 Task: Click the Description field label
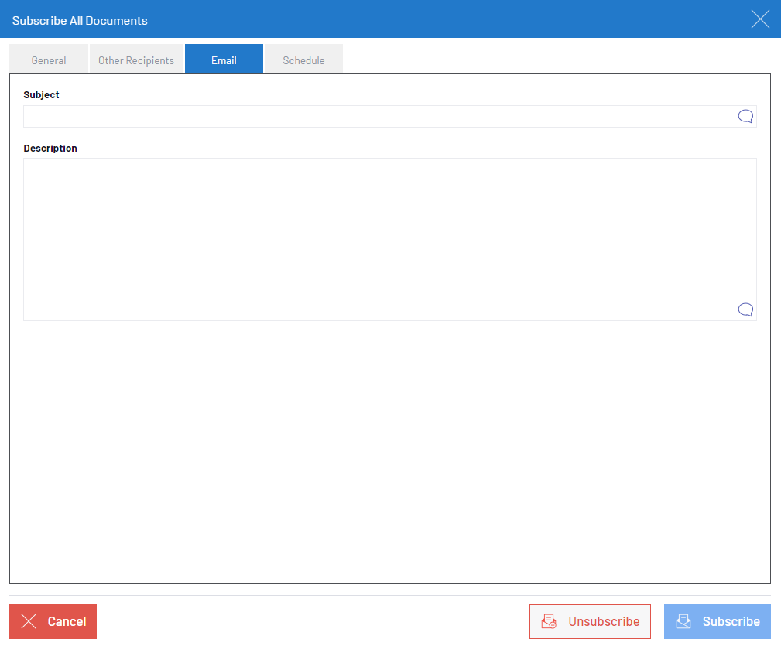[x=50, y=149]
